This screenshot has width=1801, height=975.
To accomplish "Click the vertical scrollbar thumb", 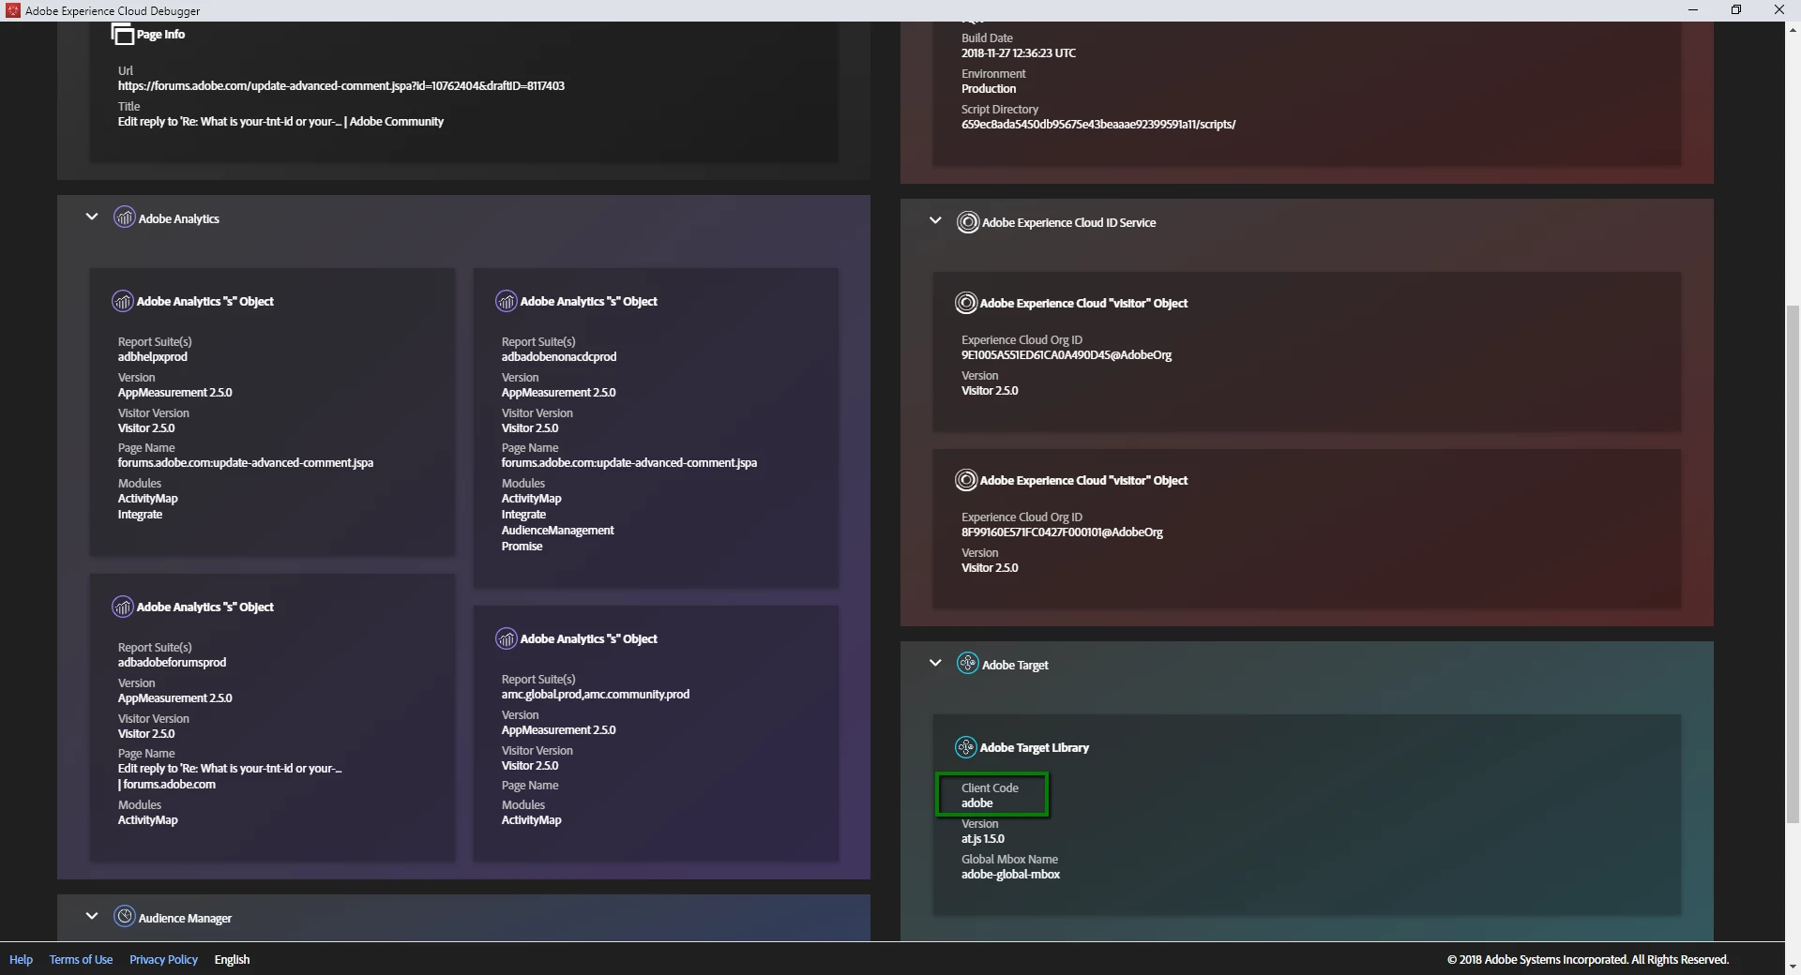I will [x=1793, y=564].
